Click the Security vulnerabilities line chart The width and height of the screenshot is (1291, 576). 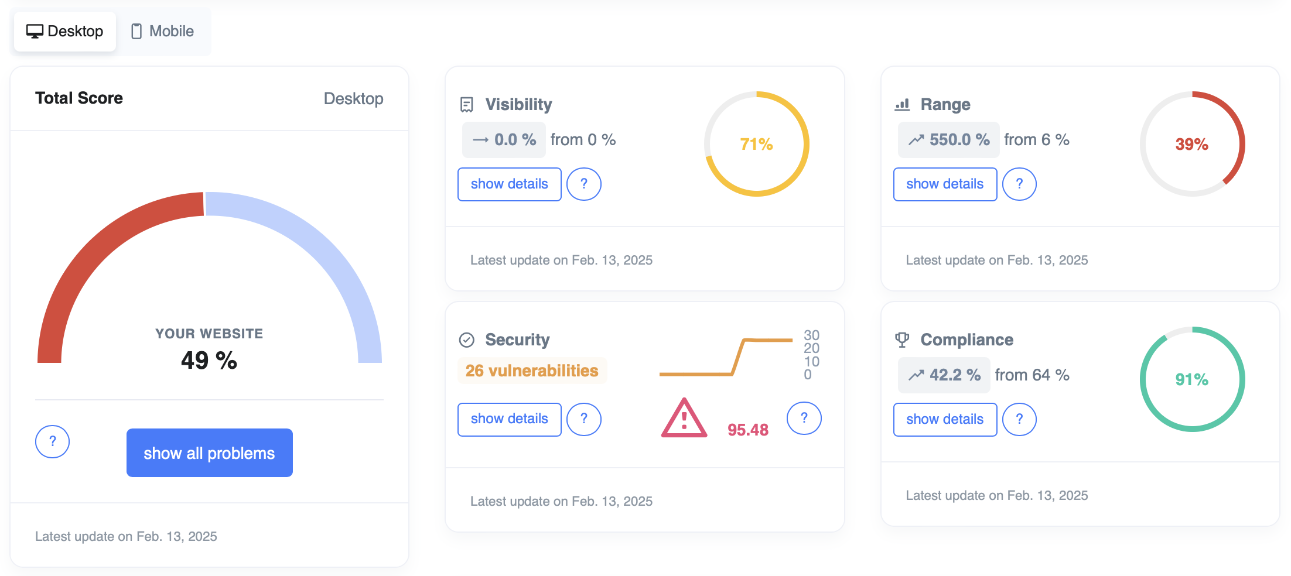pos(726,356)
